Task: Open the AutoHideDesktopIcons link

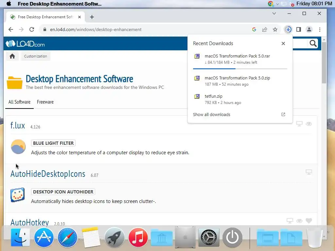Action: click(x=48, y=174)
